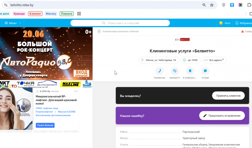The height and width of the screenshot is (148, 252).
Task: Open the Маслоу bookmark
Action: [x=51, y=14]
